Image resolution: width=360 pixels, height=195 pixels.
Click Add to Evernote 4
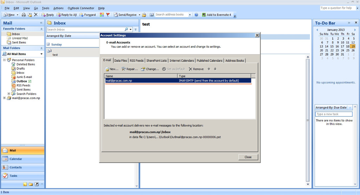pos(216,15)
